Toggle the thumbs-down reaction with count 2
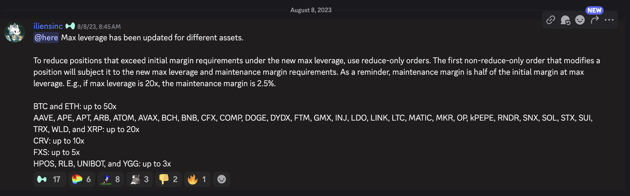The width and height of the screenshot is (630, 196). 168,179
